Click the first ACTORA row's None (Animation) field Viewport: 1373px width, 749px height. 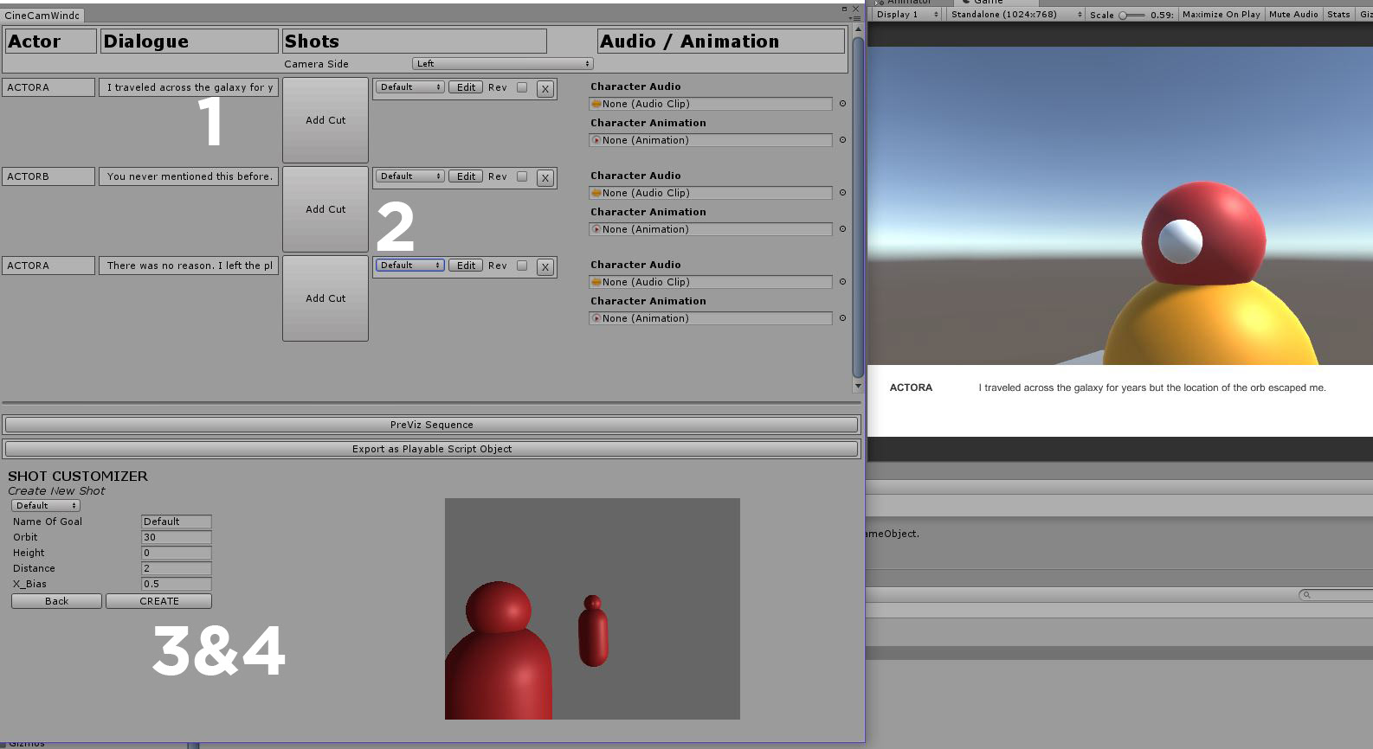click(x=711, y=140)
